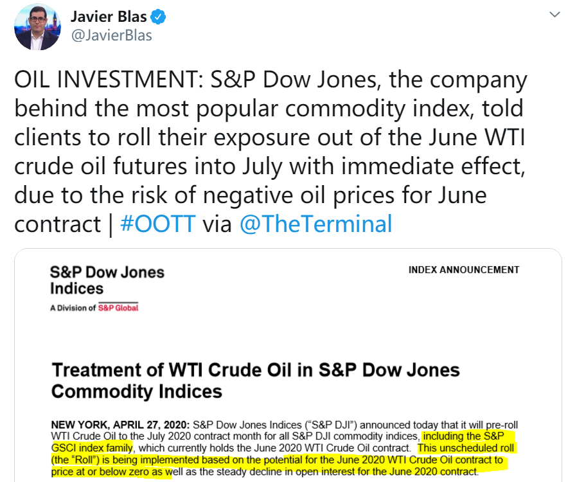568x482 pixels.
Task: Click highlighted 'This unscheduled roll' text
Action: click(465, 448)
